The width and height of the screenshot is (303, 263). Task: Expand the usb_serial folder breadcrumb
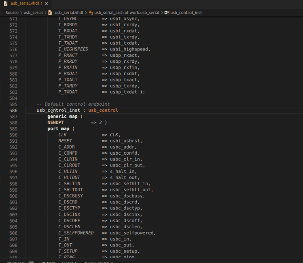tap(33, 12)
